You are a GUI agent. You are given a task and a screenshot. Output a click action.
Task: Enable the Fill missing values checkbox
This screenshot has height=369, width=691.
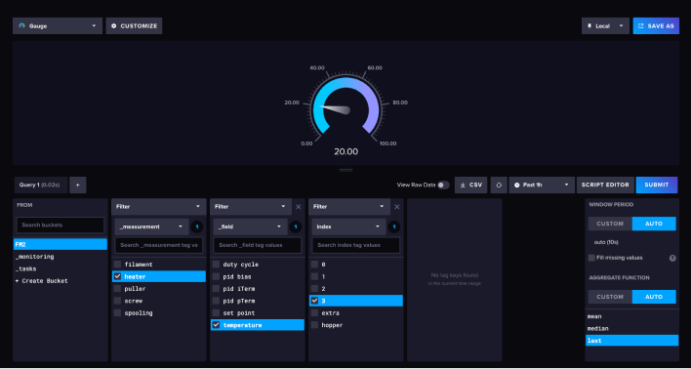pos(591,258)
